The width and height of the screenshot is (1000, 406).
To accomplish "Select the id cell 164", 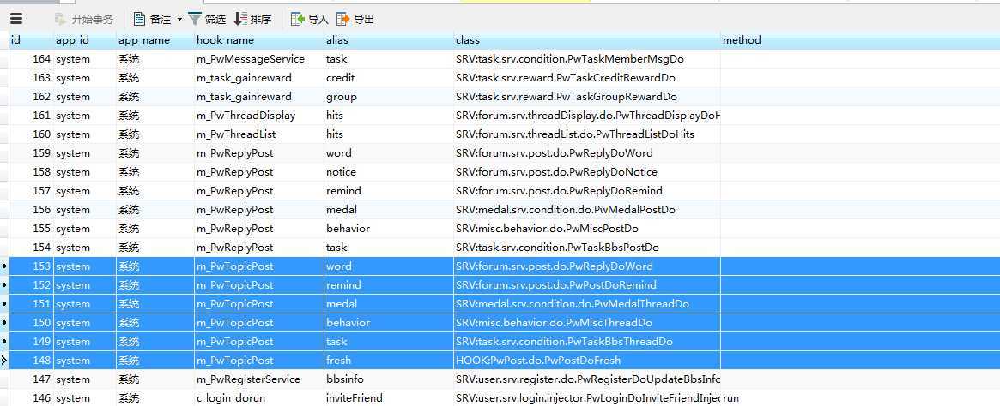I will [x=31, y=59].
